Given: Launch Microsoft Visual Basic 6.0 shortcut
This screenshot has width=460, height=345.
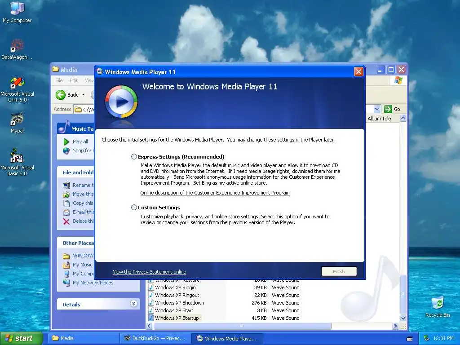Looking at the screenshot, I should click(x=17, y=162).
